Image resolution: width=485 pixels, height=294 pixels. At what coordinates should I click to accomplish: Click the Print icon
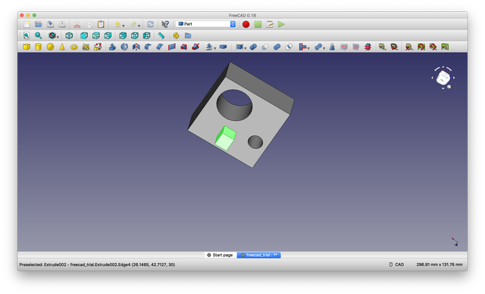coord(62,24)
